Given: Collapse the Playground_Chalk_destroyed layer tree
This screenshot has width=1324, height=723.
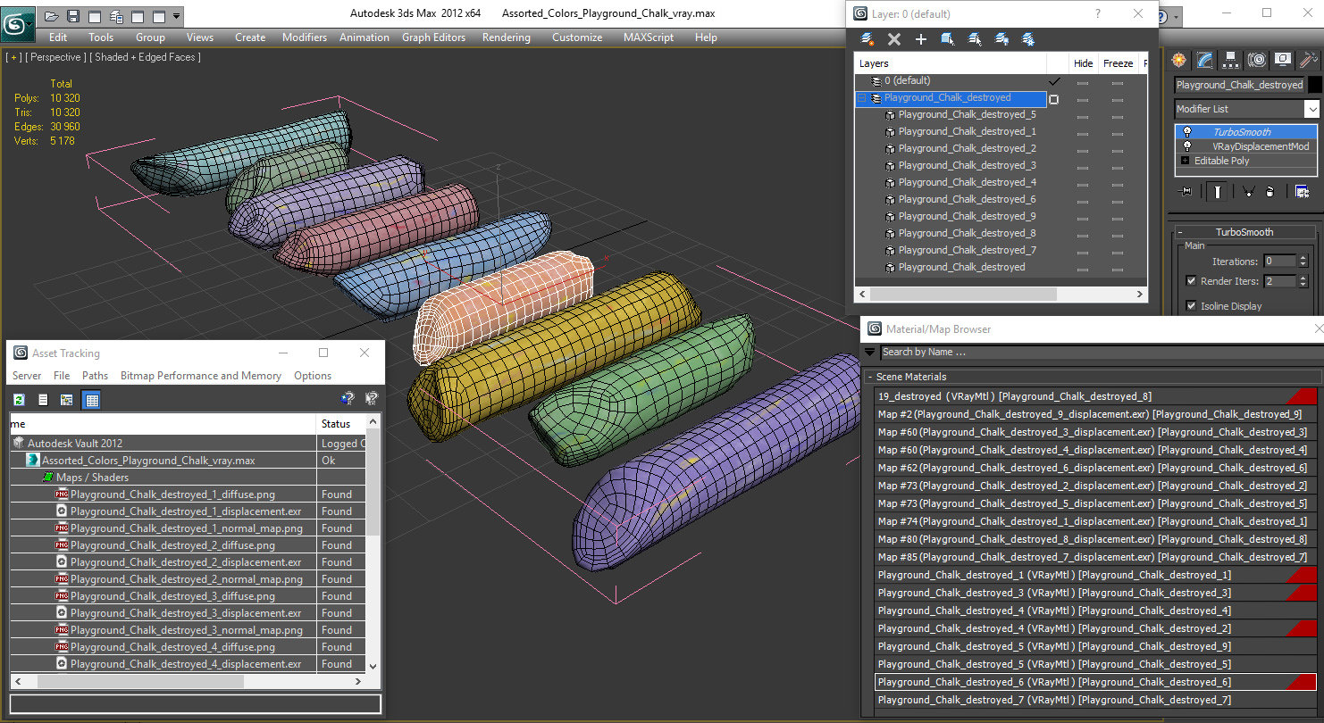Looking at the screenshot, I should coord(862,98).
